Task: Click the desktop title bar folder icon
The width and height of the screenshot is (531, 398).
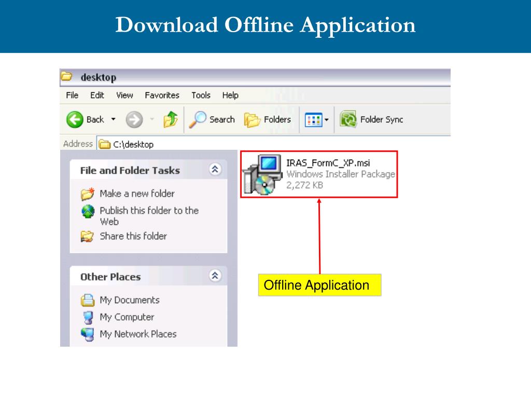Action: tap(66, 77)
